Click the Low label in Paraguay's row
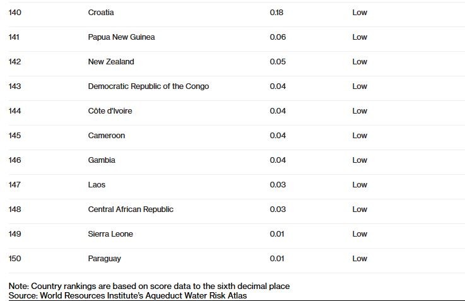Image resolution: width=465 pixels, height=301 pixels. point(360,259)
